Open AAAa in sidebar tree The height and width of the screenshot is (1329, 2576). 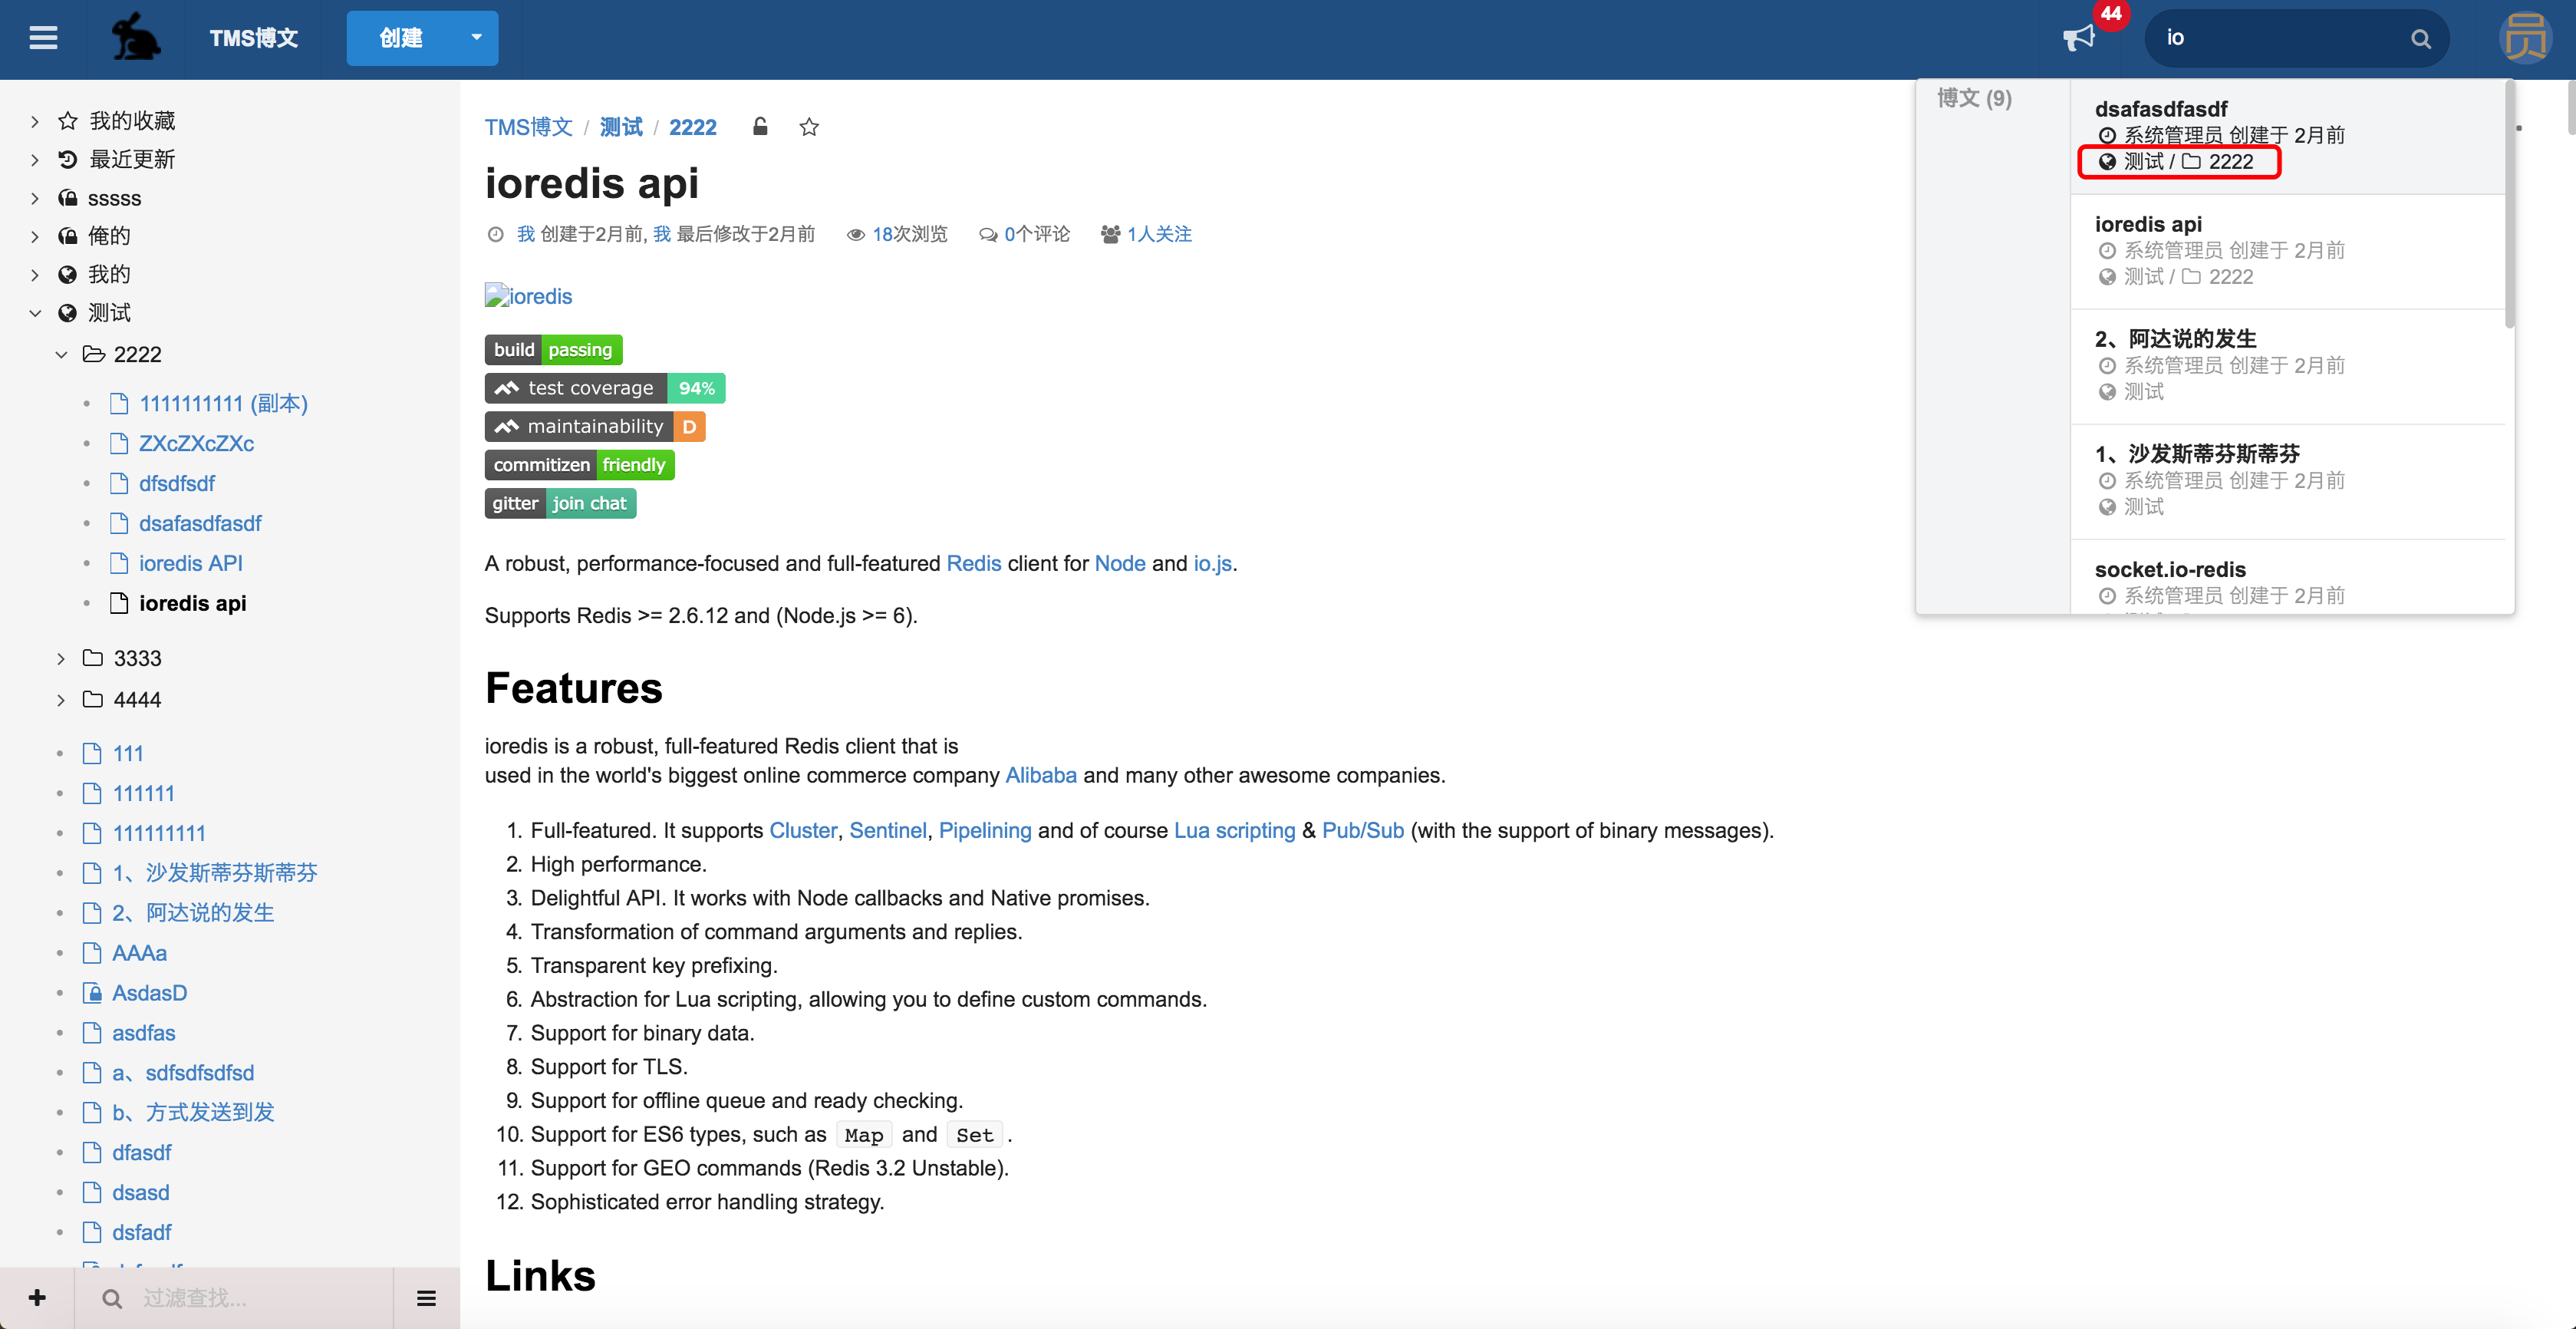tap(139, 952)
